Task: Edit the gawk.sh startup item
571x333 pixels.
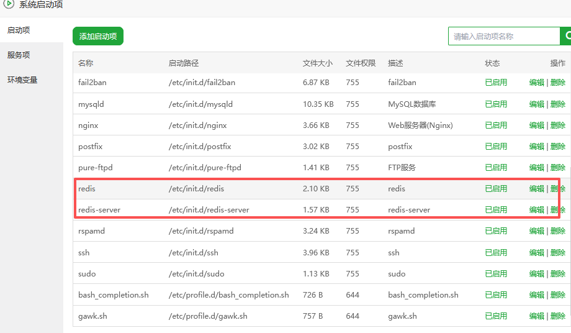Action: [x=536, y=316]
